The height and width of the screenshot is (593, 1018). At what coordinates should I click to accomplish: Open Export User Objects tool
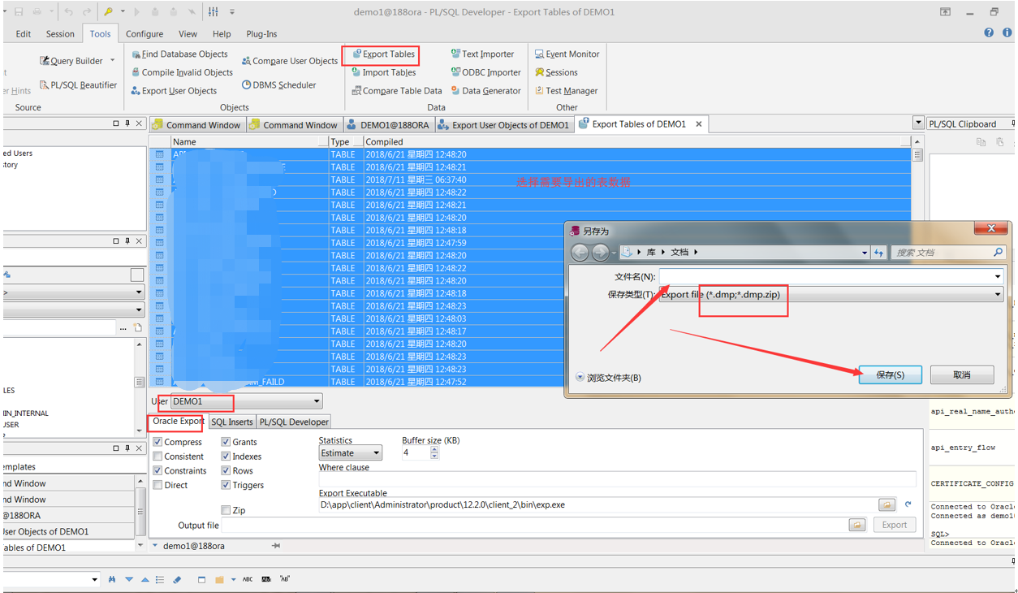[x=174, y=91]
